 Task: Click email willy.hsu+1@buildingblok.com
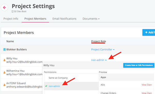pyautogui.click(x=24, y=74)
